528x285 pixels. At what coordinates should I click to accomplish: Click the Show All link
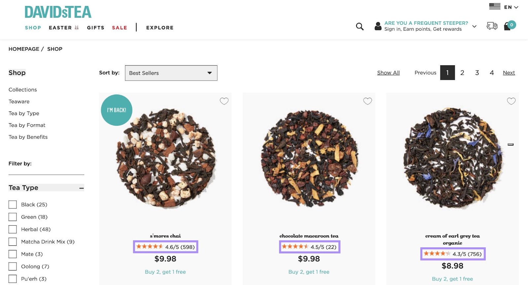388,73
